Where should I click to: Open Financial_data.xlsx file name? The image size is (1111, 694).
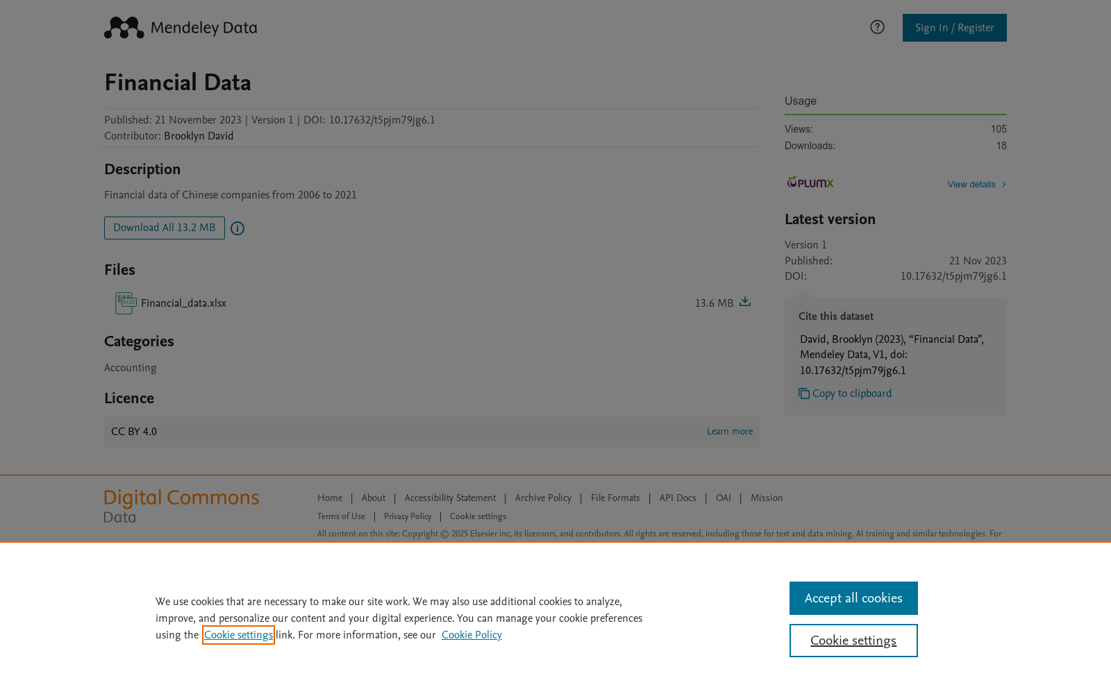[x=183, y=303]
